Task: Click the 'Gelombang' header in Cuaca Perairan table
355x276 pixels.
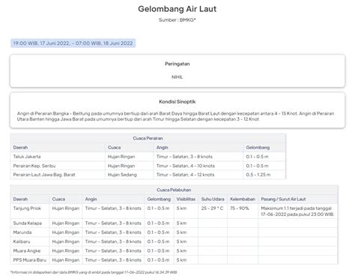Action: click(x=258, y=148)
